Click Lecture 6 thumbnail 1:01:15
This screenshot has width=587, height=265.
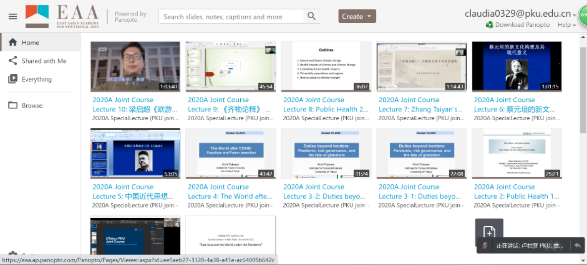click(517, 66)
